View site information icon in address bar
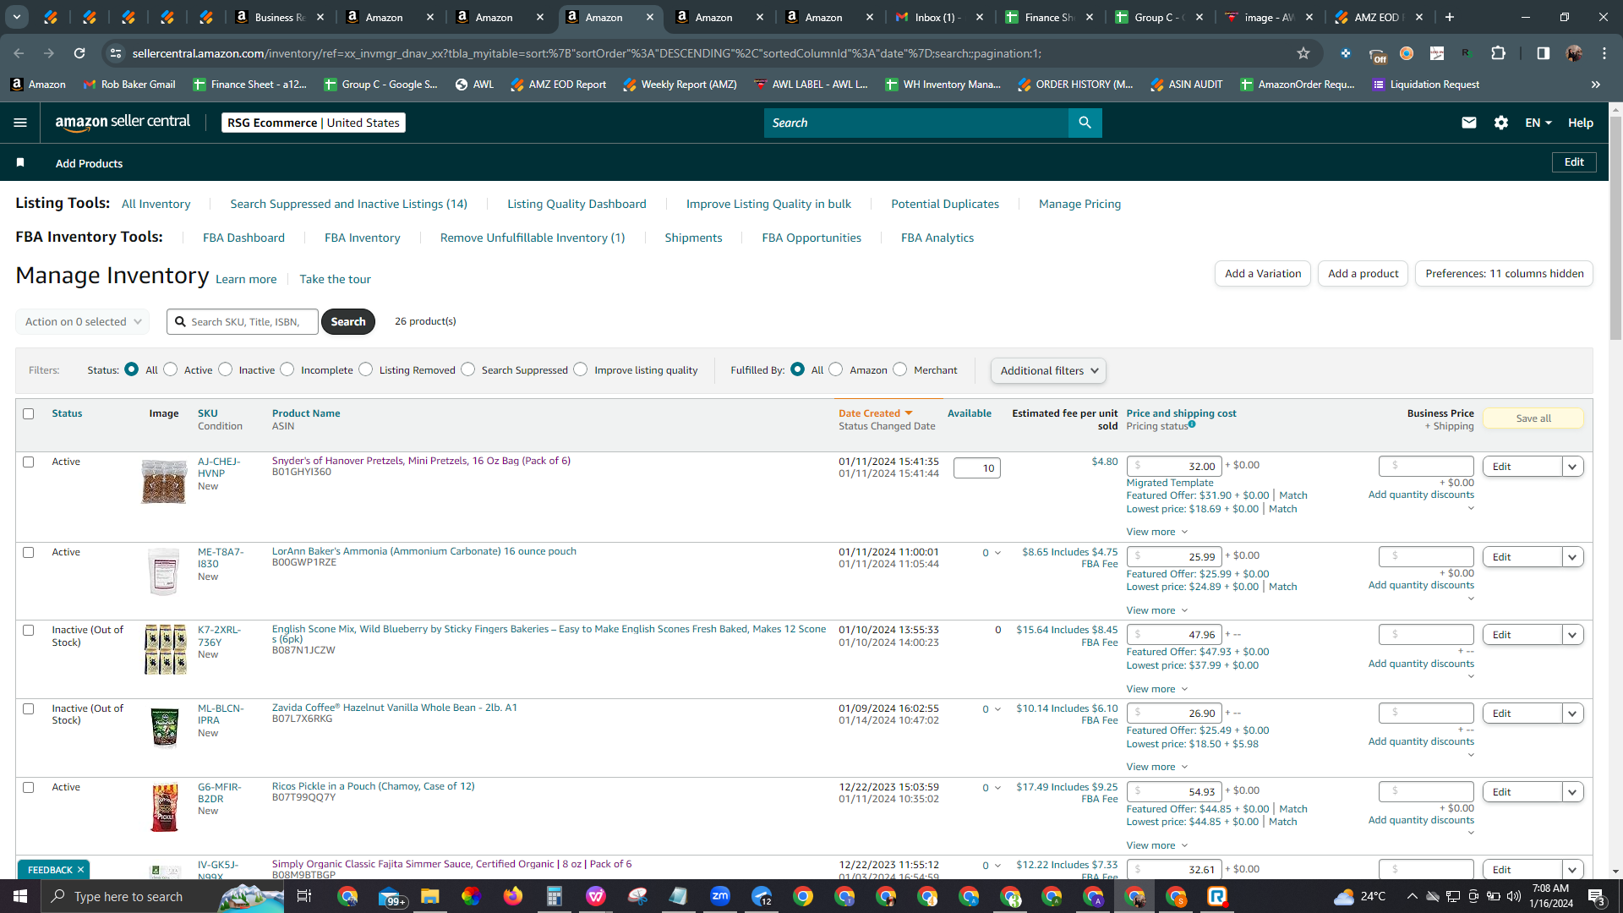1623x913 pixels. click(116, 53)
